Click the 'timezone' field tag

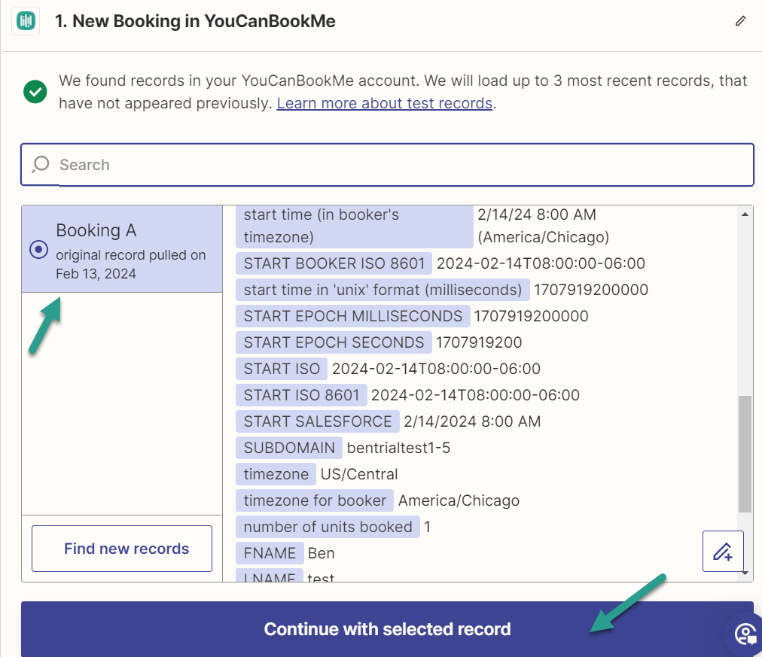tap(276, 474)
